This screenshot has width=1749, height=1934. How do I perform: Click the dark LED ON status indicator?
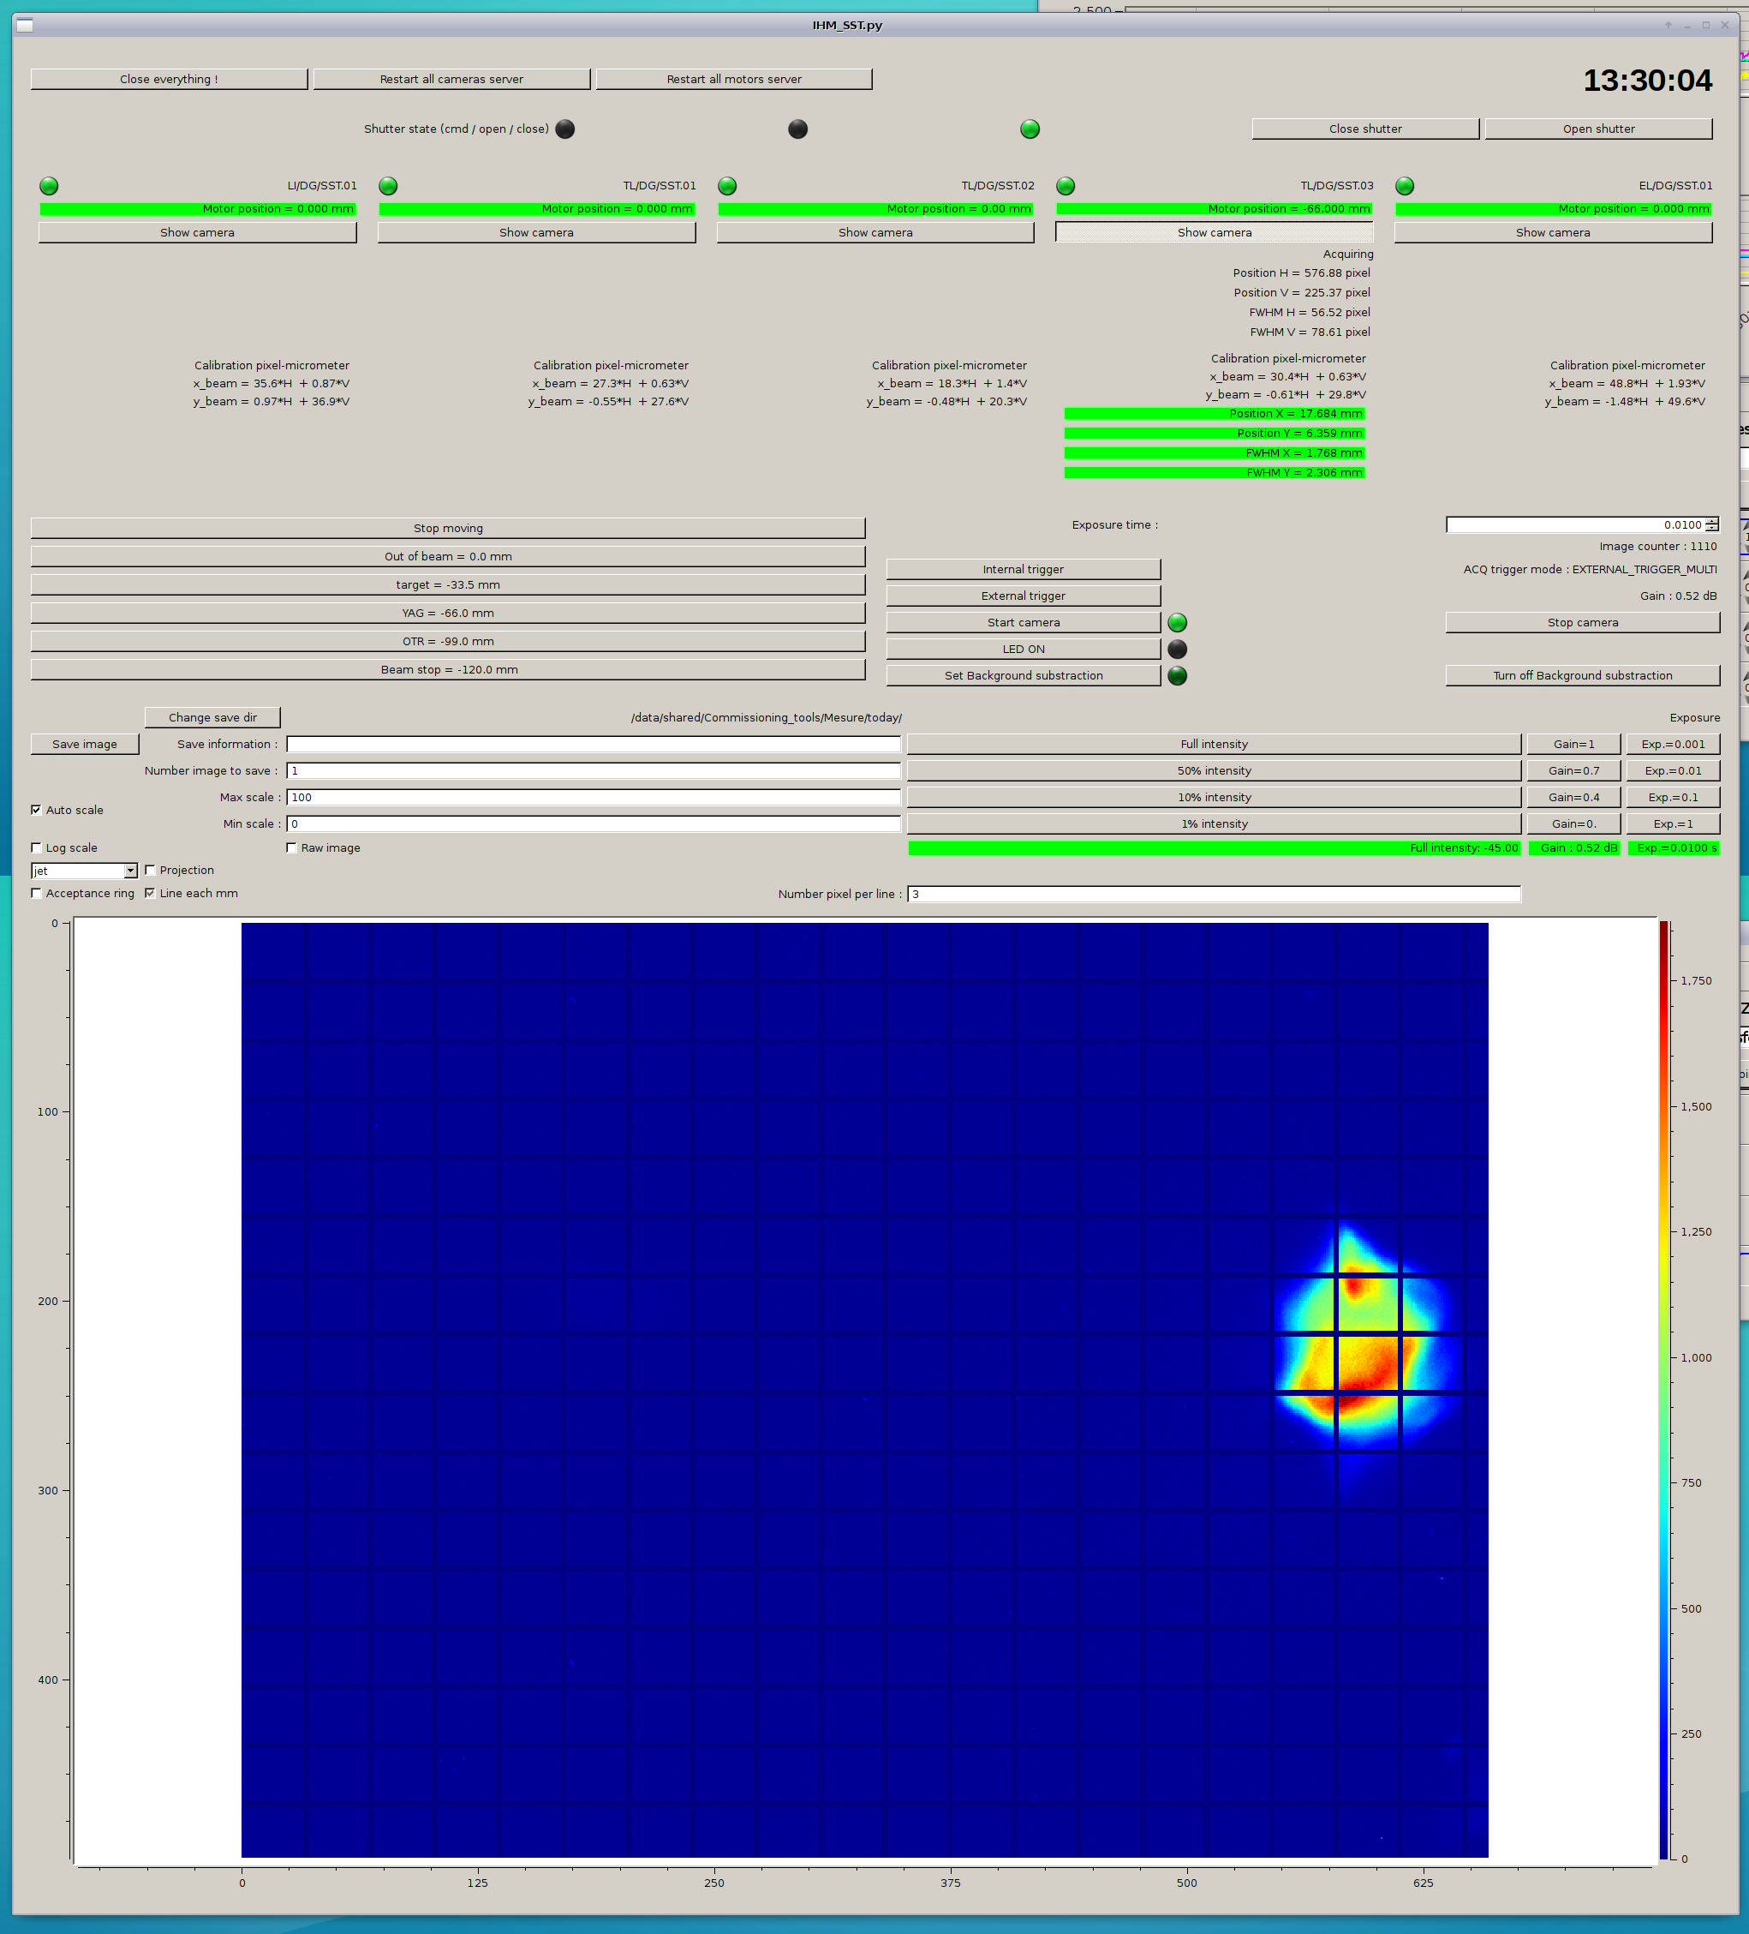point(1178,650)
